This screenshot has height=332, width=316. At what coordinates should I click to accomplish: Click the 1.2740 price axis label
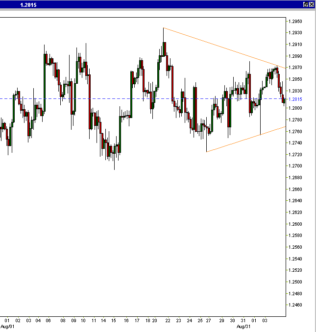(295, 143)
